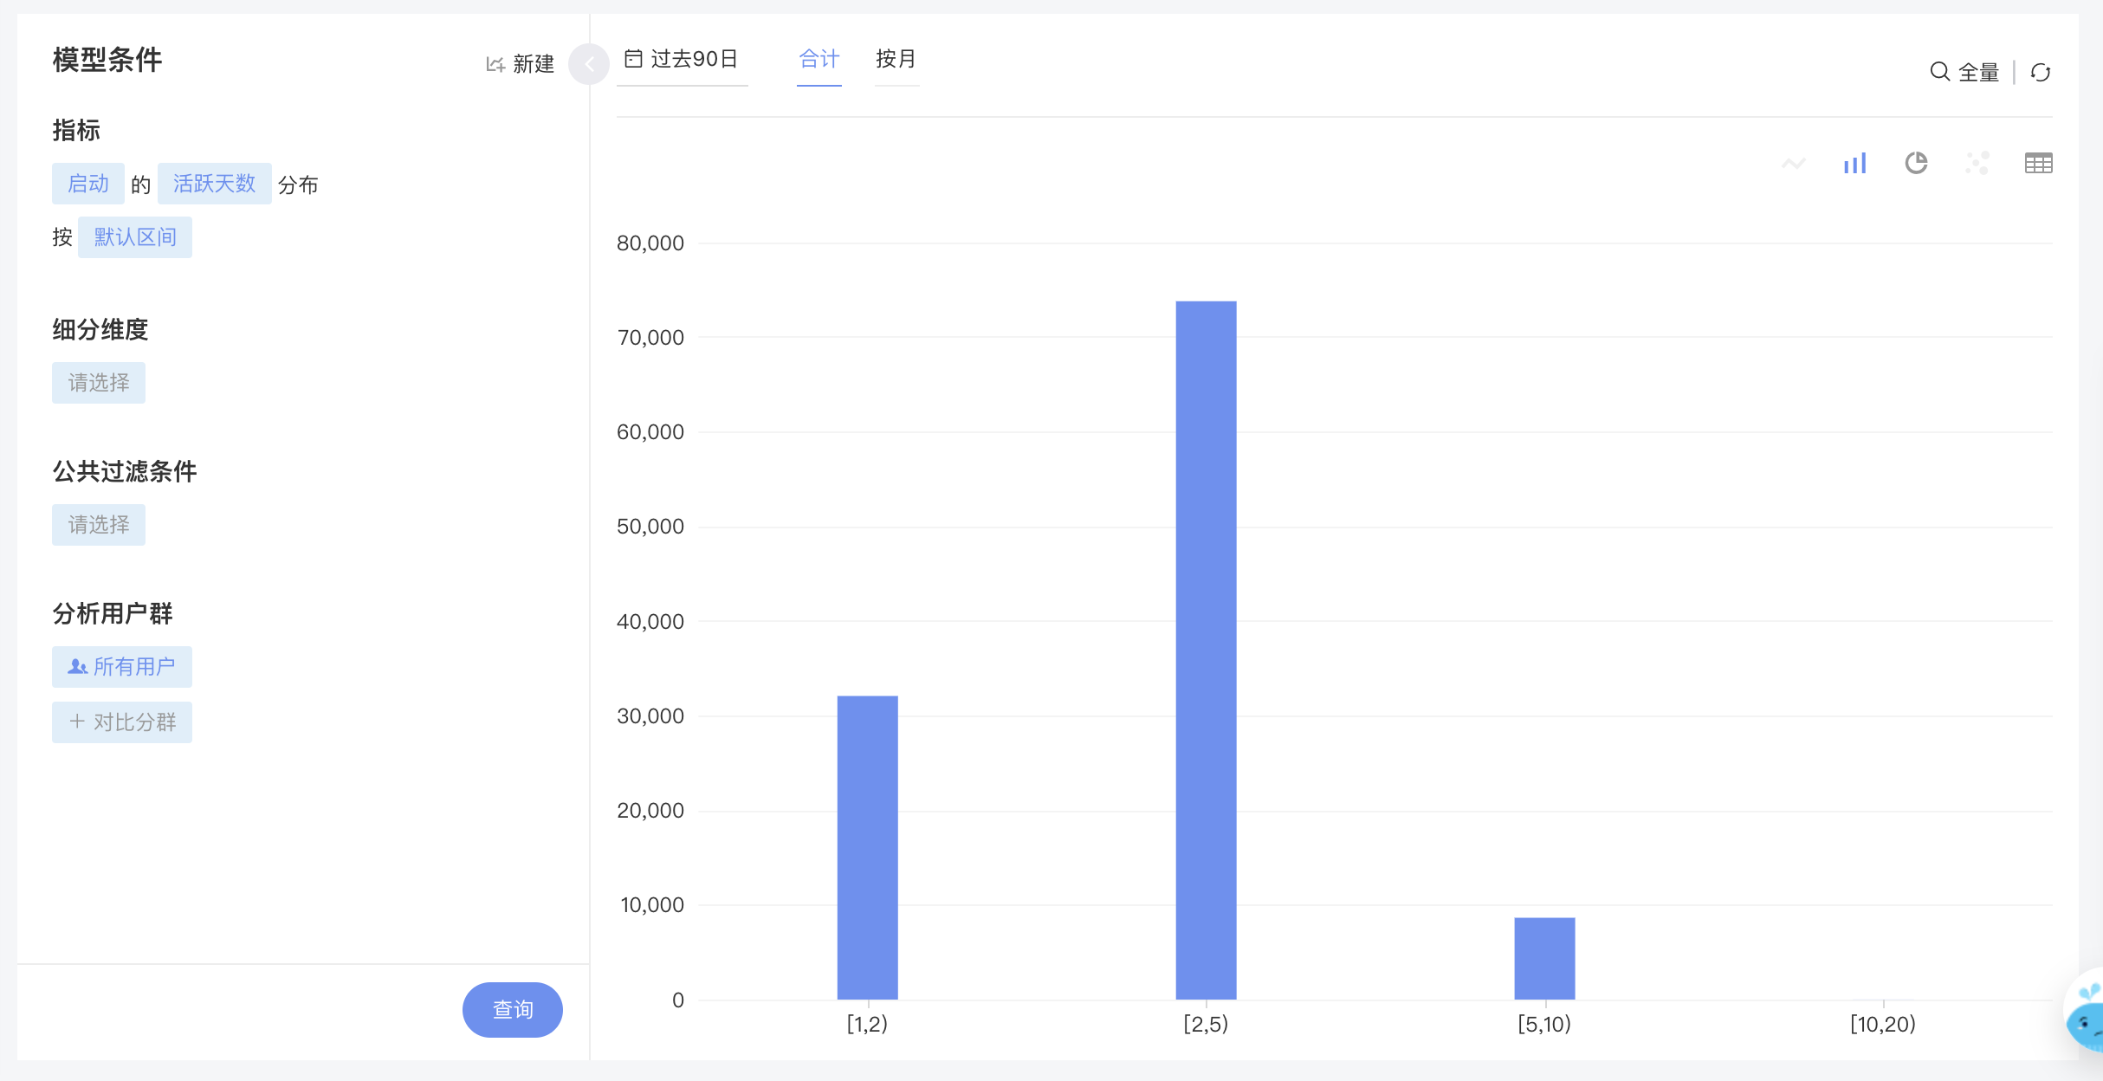This screenshot has height=1081, width=2103.
Task: Click the 新建 chart icon button
Action: (x=520, y=64)
